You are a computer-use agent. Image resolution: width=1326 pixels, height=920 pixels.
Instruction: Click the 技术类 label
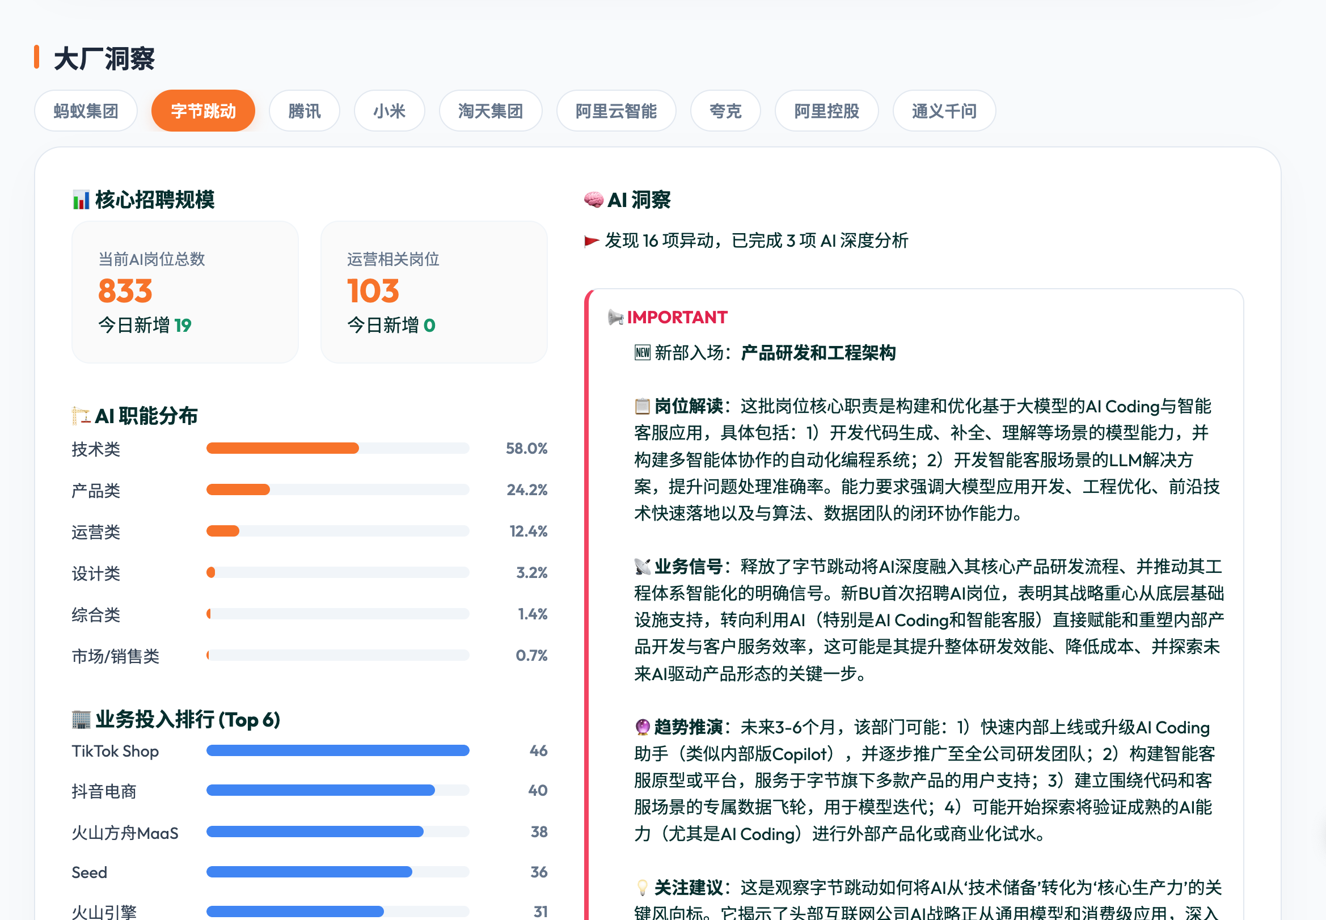click(96, 449)
